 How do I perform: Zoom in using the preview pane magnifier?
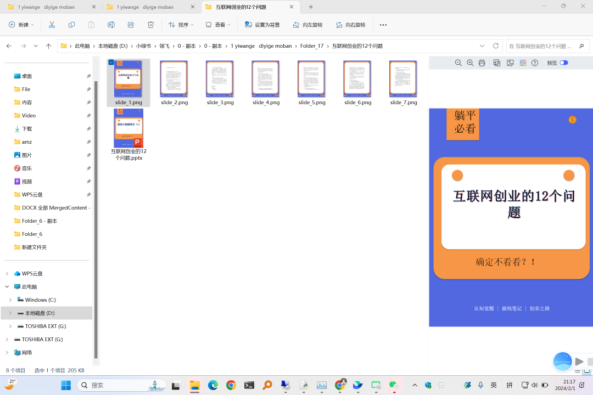click(x=470, y=63)
